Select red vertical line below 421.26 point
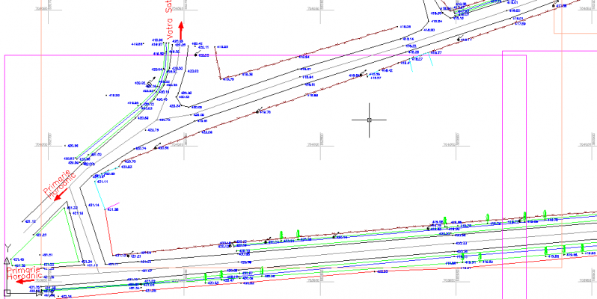The height and width of the screenshot is (299, 597). (109, 232)
